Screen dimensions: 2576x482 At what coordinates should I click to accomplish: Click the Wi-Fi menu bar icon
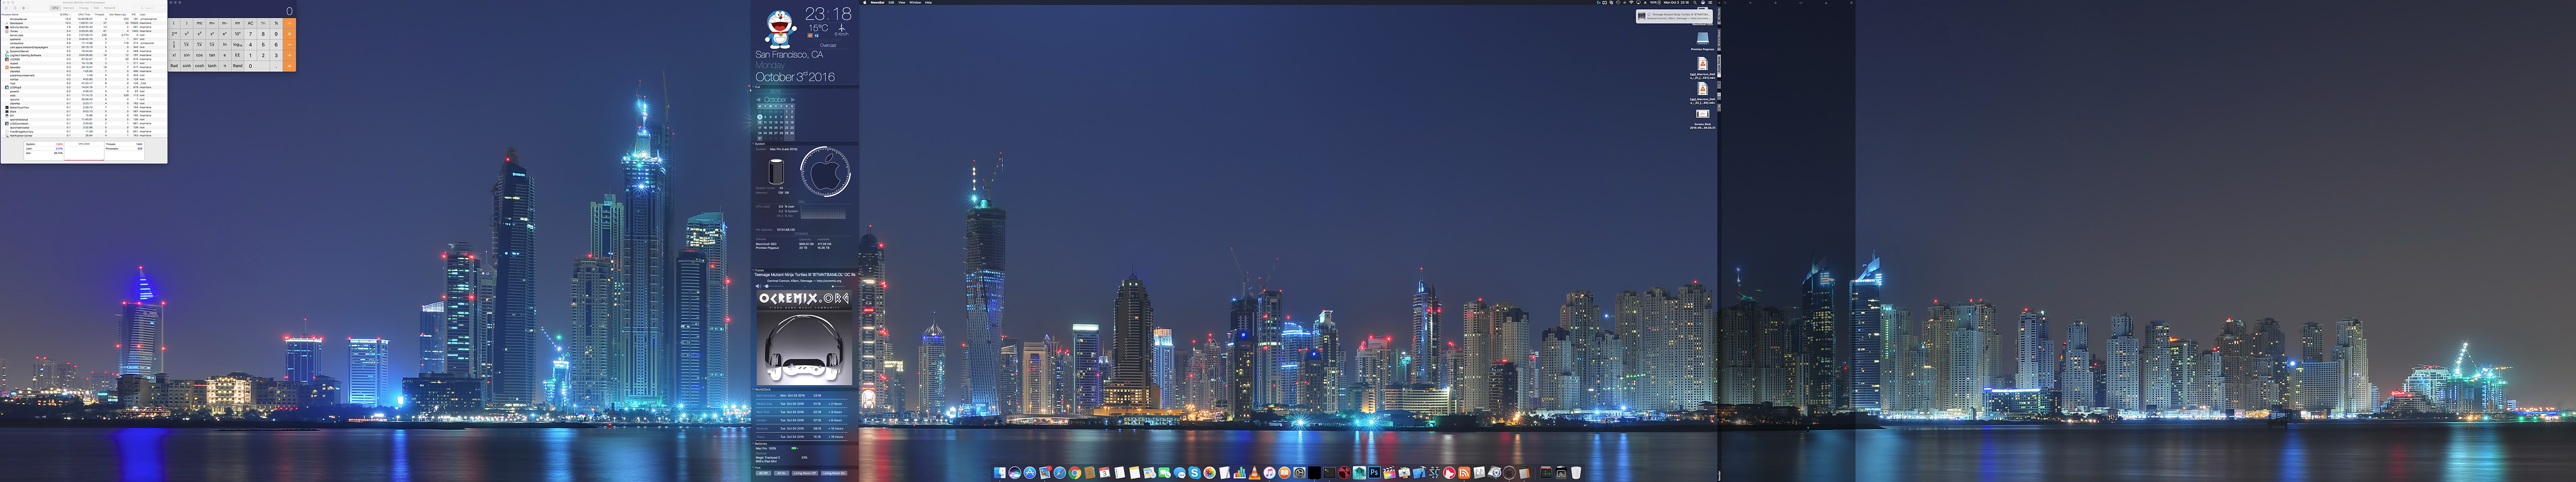(x=1632, y=3)
